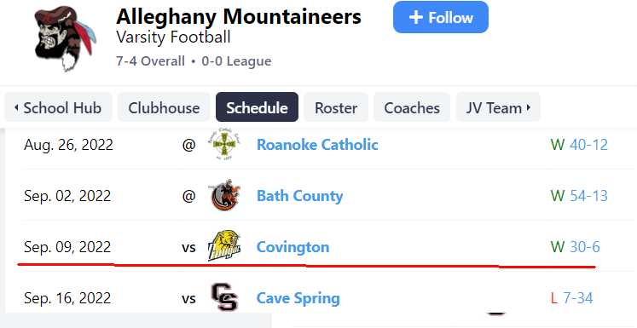
Task: Follow the Alleghany Mountaineers team
Action: pyautogui.click(x=440, y=17)
